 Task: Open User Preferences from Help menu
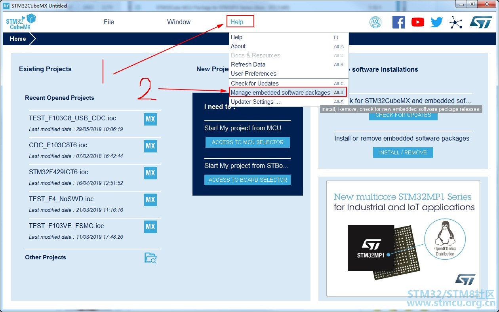coord(289,74)
